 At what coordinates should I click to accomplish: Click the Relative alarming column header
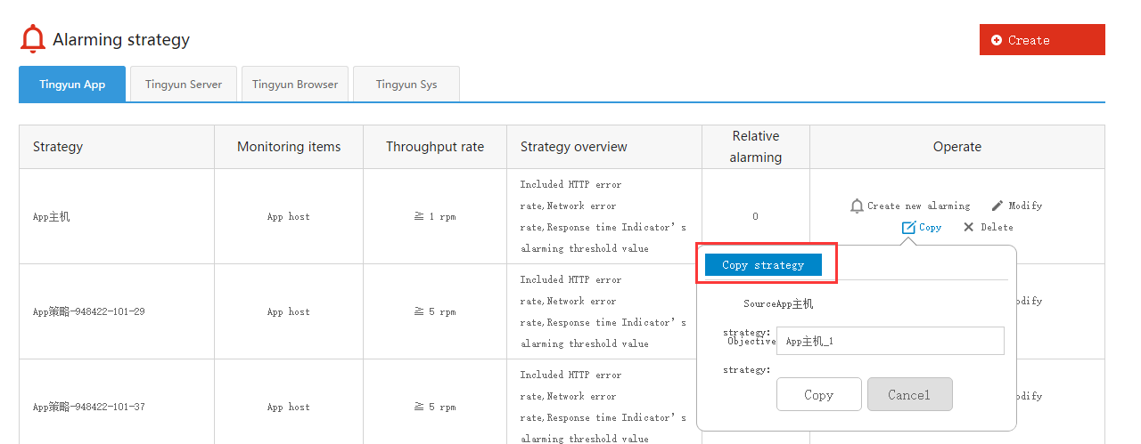pos(756,147)
